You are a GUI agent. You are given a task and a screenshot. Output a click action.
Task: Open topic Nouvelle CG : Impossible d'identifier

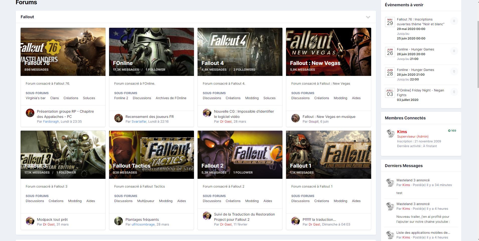[x=244, y=114]
